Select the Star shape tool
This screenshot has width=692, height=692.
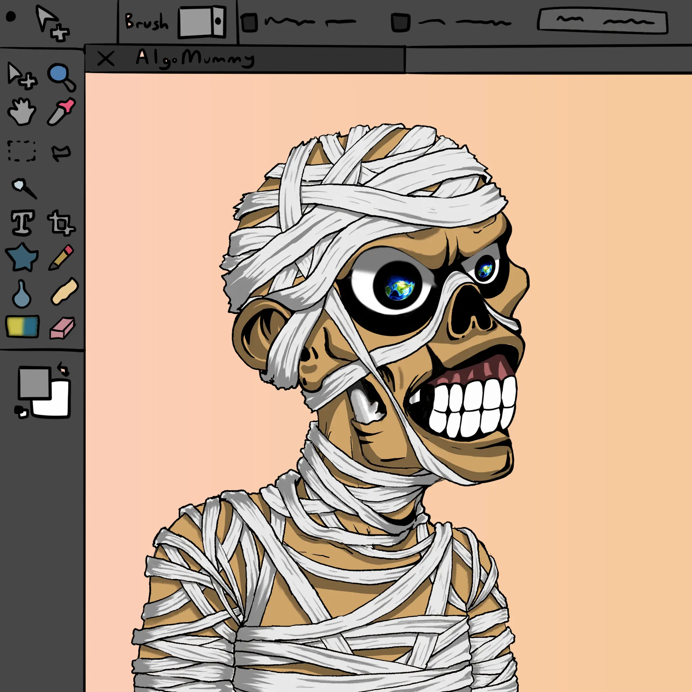(x=22, y=257)
